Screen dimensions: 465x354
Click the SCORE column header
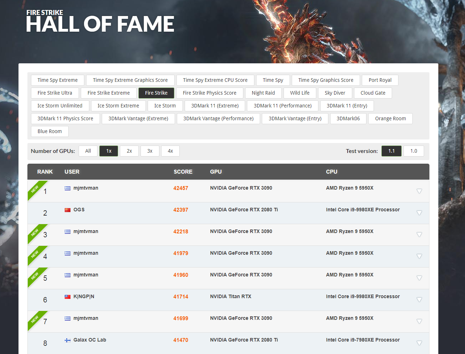point(183,172)
